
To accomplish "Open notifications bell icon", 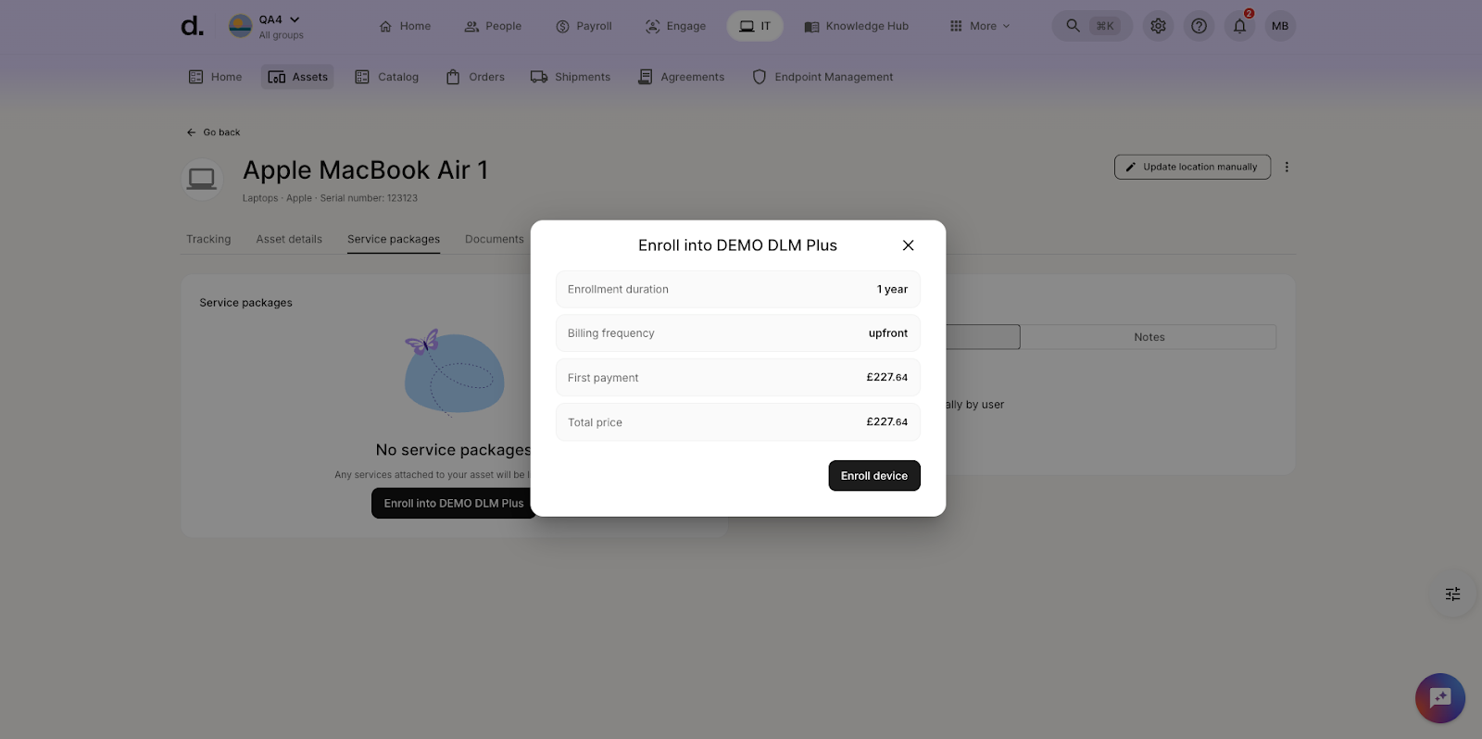I will [1239, 26].
